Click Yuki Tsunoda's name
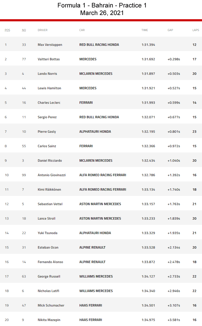202x326 pixels. (x=47, y=233)
